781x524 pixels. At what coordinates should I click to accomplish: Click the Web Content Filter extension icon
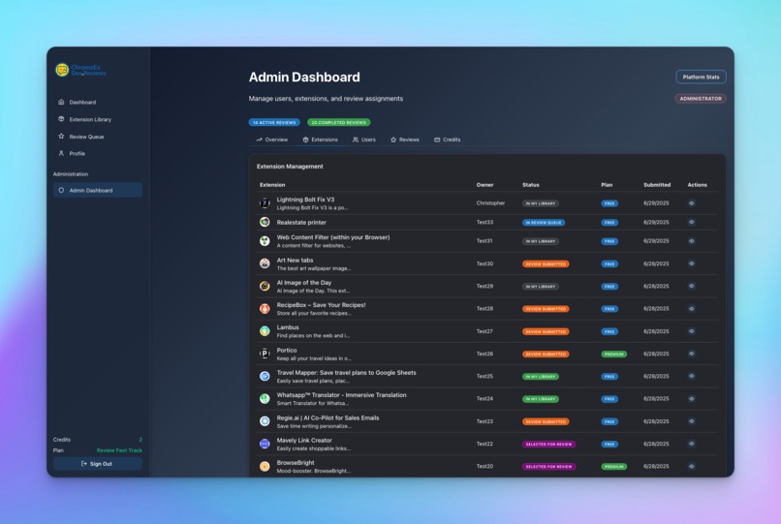[x=265, y=241]
